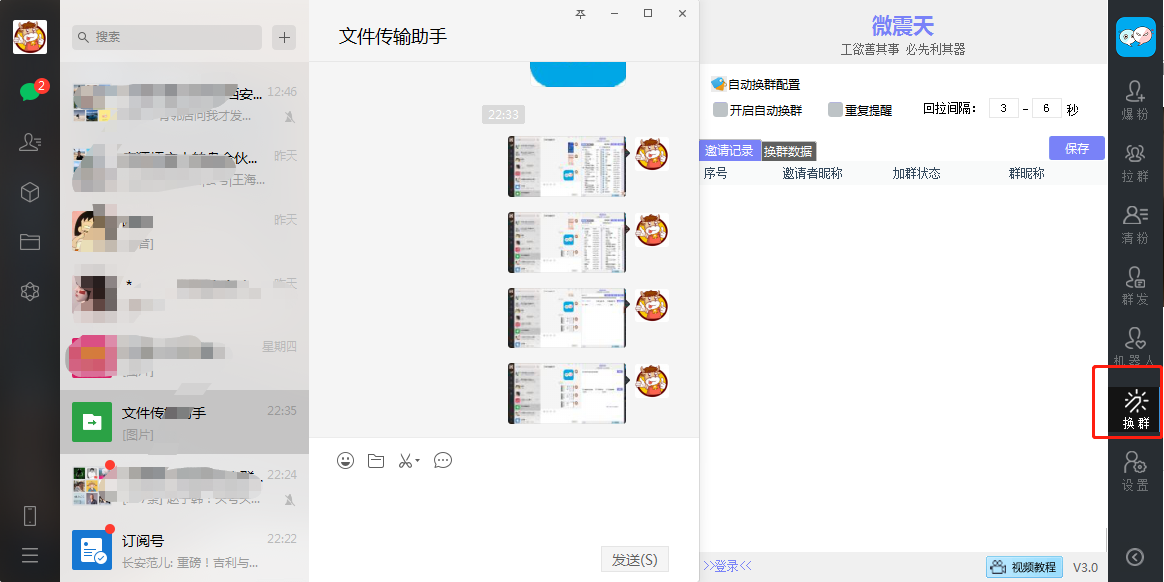Click the interval maximum field showing 6

tap(1047, 109)
